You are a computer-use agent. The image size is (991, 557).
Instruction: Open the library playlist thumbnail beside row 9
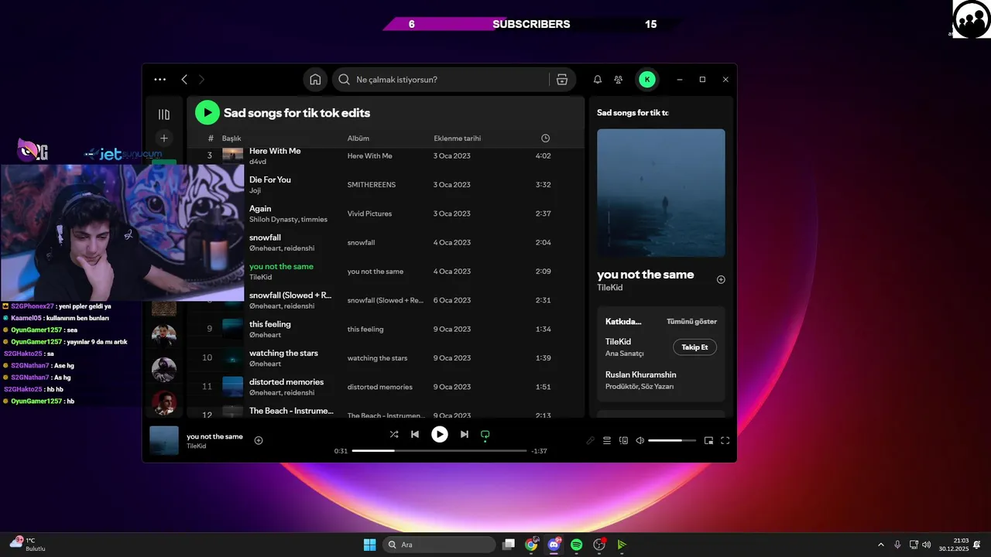(x=163, y=335)
